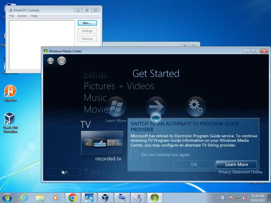Check Do not remind me again

coord(134,154)
